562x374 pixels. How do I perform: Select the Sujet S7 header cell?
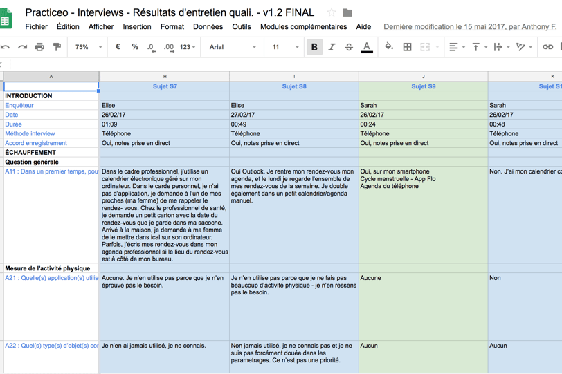pyautogui.click(x=165, y=86)
